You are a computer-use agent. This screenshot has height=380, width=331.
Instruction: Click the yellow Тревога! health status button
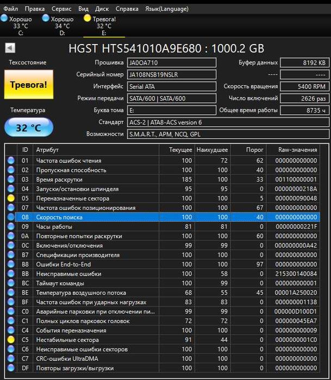29,85
